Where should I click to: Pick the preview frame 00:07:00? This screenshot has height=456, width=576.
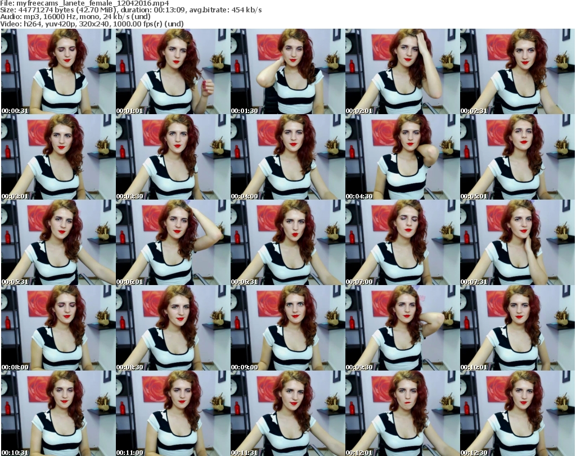402,243
